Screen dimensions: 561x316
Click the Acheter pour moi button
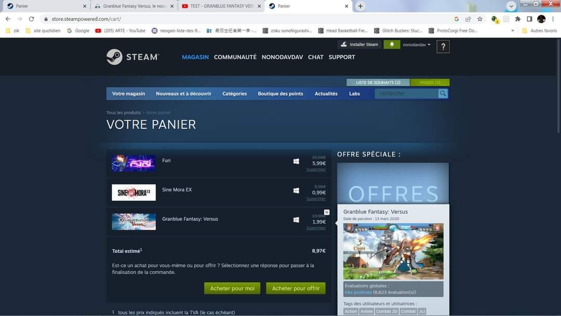[x=232, y=288]
